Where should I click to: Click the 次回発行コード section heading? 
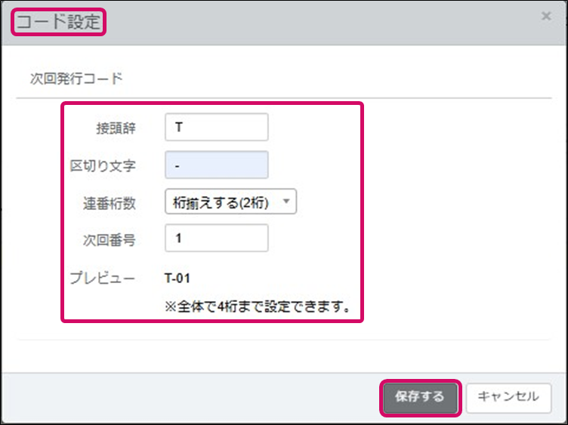[69, 78]
